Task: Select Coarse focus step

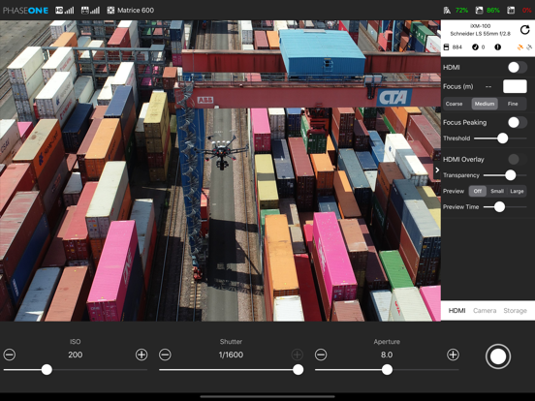Action: coord(455,104)
